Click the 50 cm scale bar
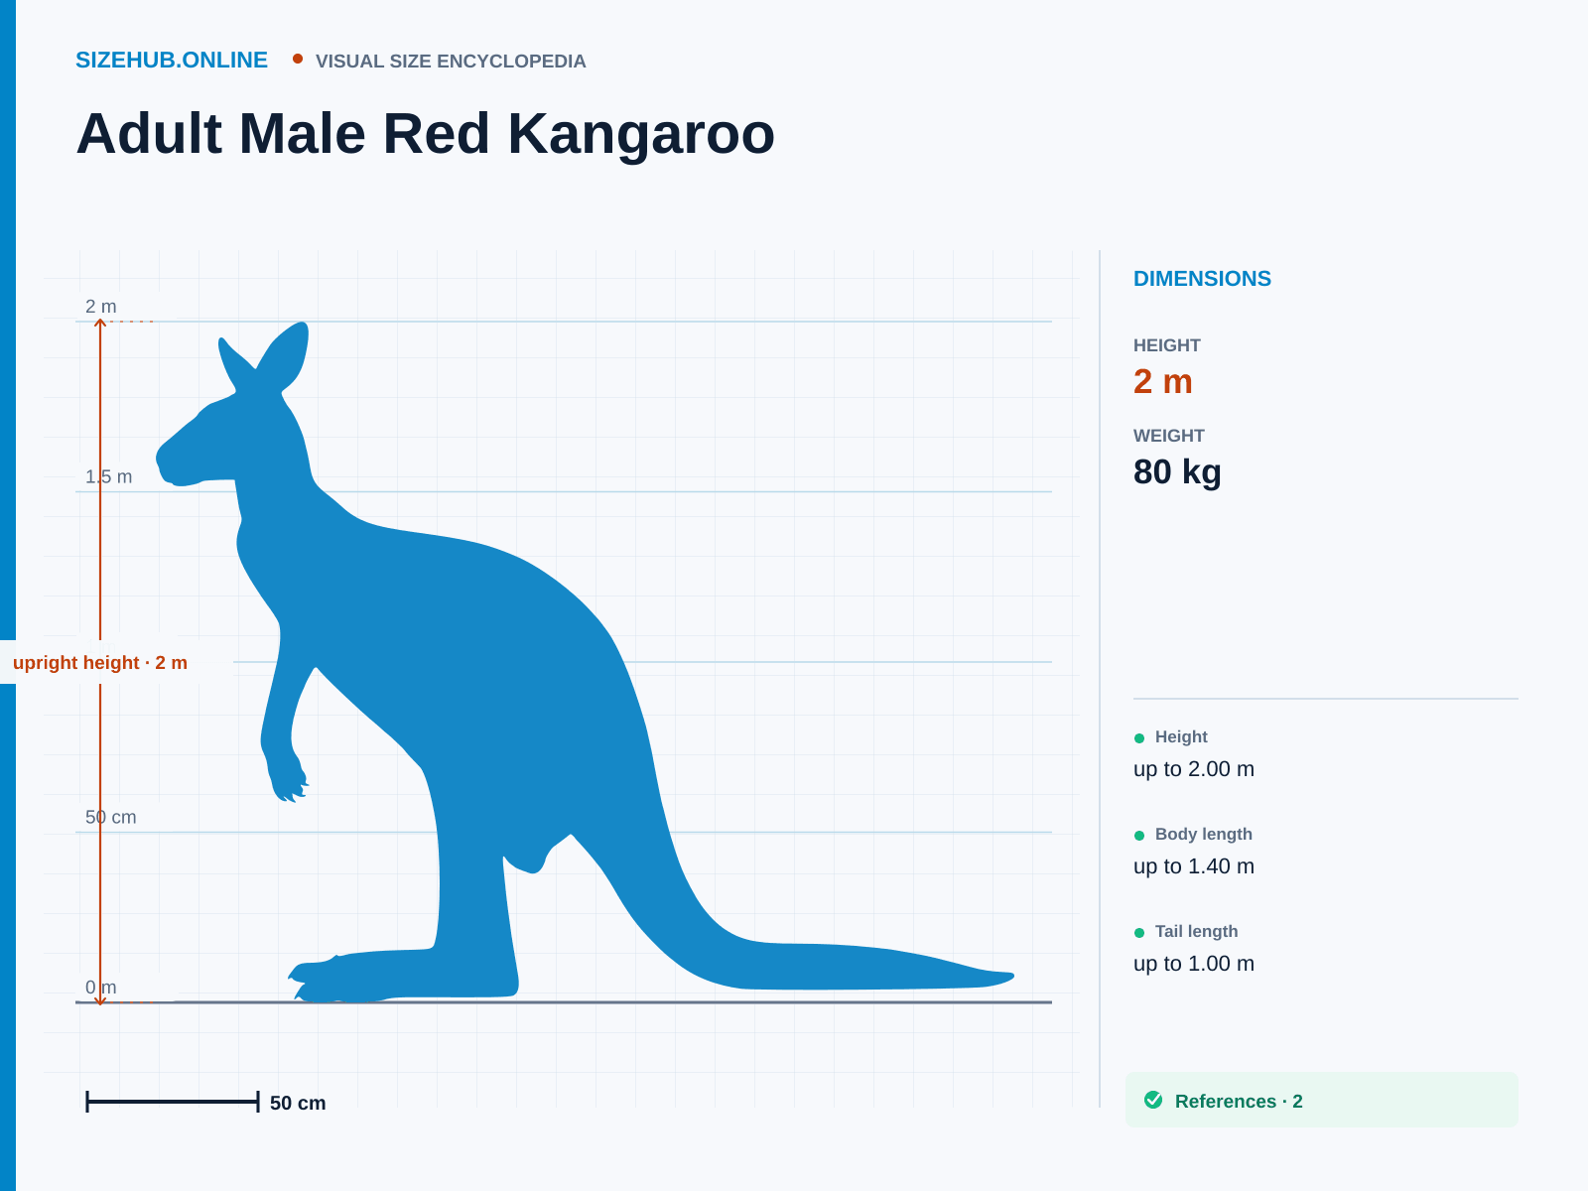Viewport: 1588px width, 1191px height. (x=173, y=1102)
